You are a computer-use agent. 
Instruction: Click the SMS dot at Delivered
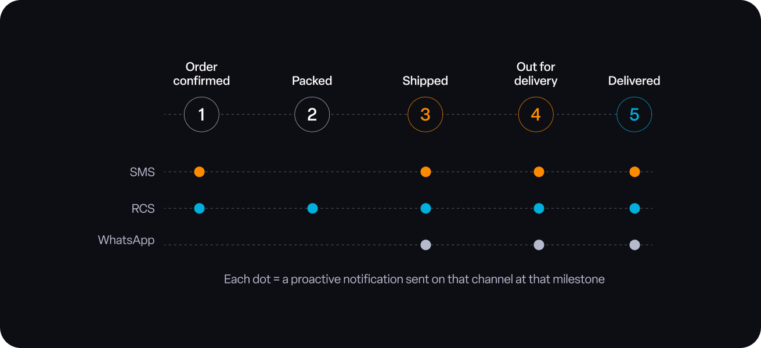tap(634, 172)
